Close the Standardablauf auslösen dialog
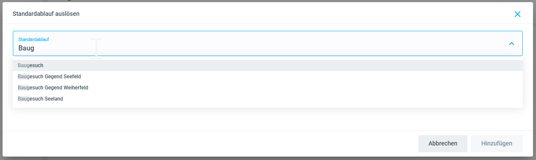This screenshot has height=160, width=536. (x=517, y=14)
